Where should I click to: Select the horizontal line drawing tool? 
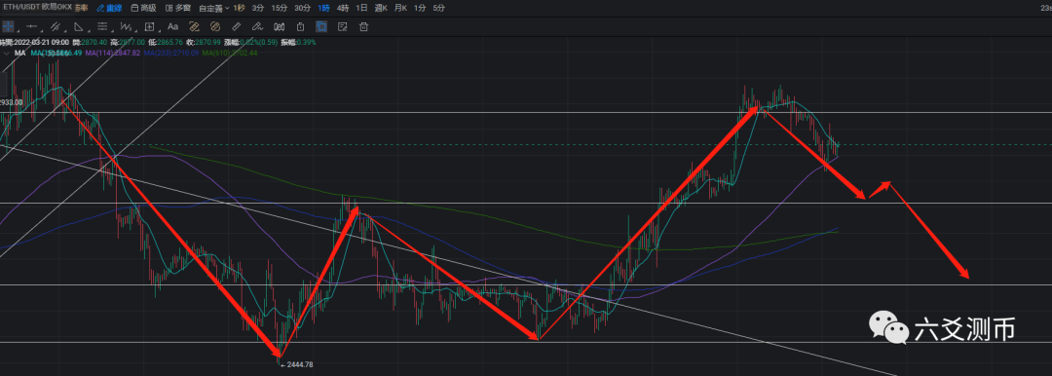coord(31,27)
